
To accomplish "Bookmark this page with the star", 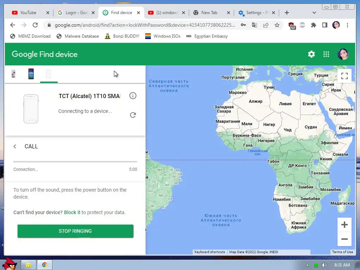I will click(277, 25).
